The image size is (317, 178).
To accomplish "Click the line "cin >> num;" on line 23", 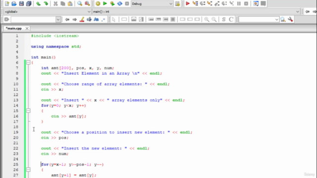I will tap(55, 154).
